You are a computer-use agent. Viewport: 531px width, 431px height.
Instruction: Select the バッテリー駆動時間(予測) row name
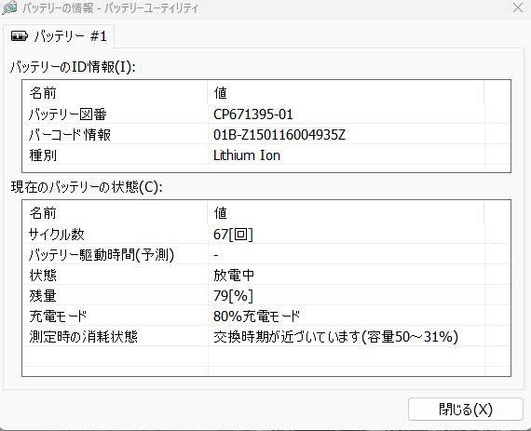coord(102,255)
